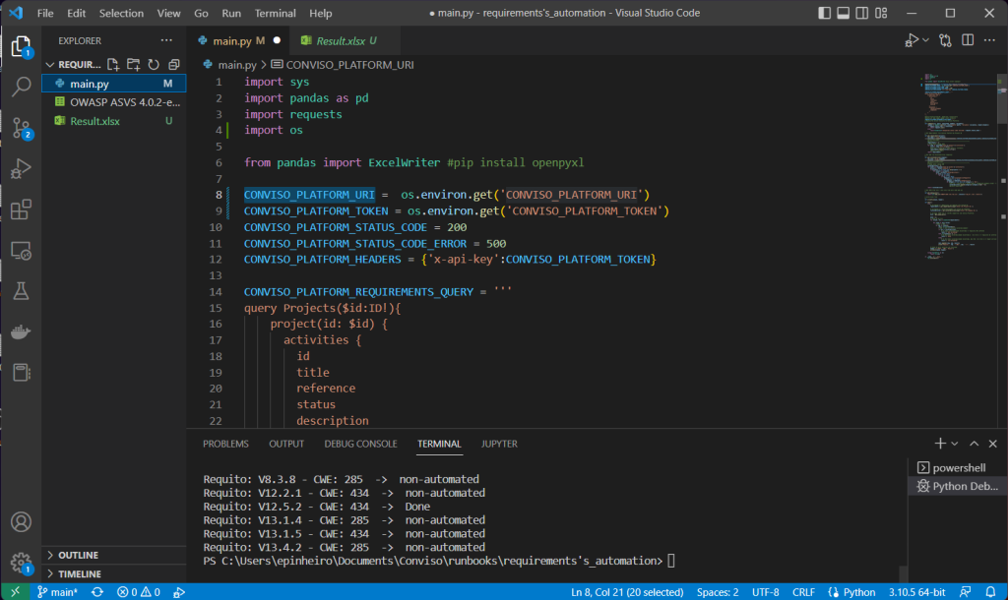Select the Python Debug terminal instance

click(x=957, y=486)
